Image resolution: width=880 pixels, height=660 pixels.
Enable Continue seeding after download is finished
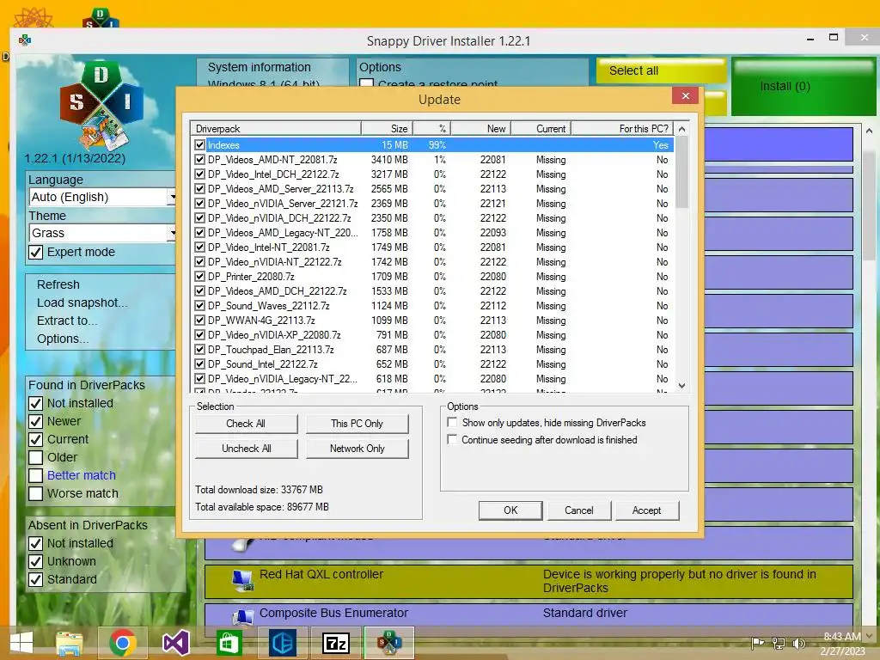(x=452, y=439)
